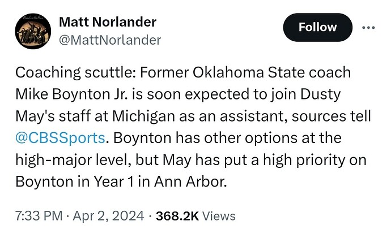Click the name "Dusty" in the tweet
This screenshot has width=391, height=238.
click(346, 94)
